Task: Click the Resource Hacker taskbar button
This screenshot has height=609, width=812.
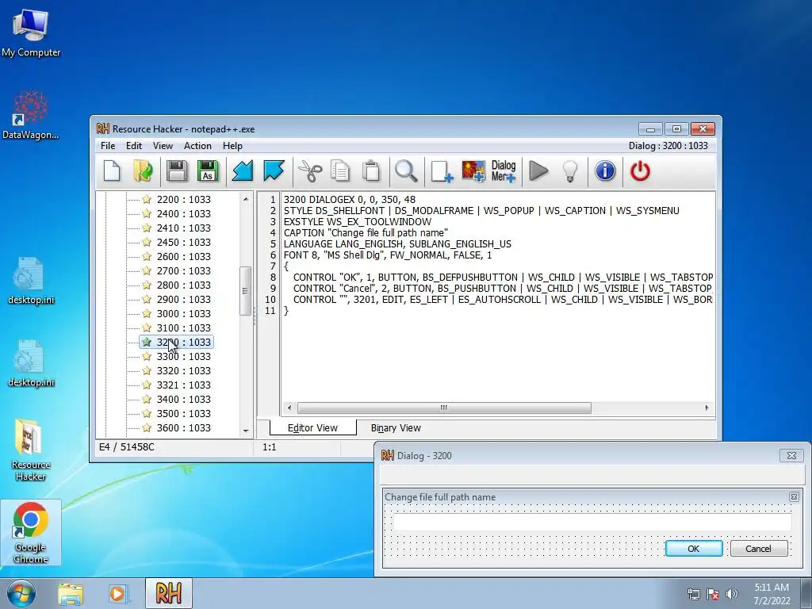Action: tap(168, 593)
